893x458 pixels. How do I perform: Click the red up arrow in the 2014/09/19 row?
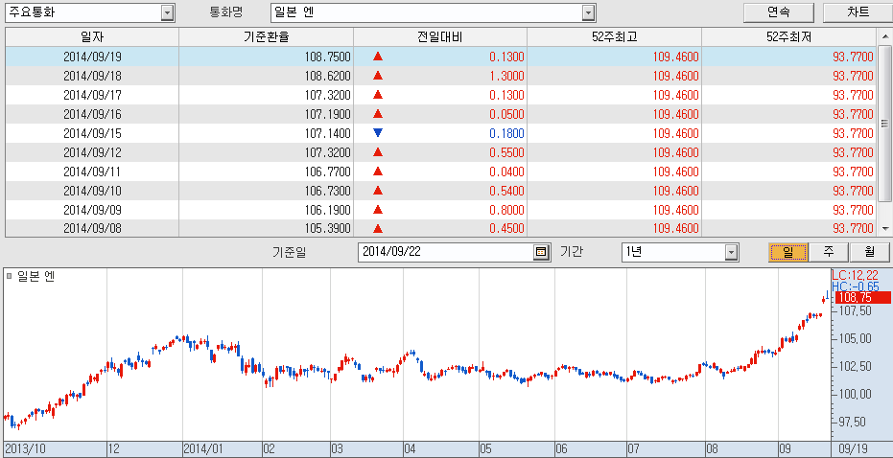pyautogui.click(x=377, y=57)
